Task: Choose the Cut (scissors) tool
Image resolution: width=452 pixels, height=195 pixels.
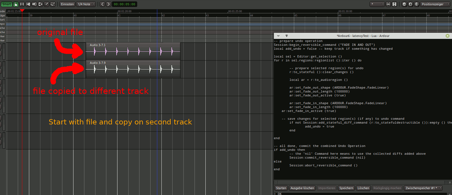Action: pyautogui.click(x=28, y=4)
